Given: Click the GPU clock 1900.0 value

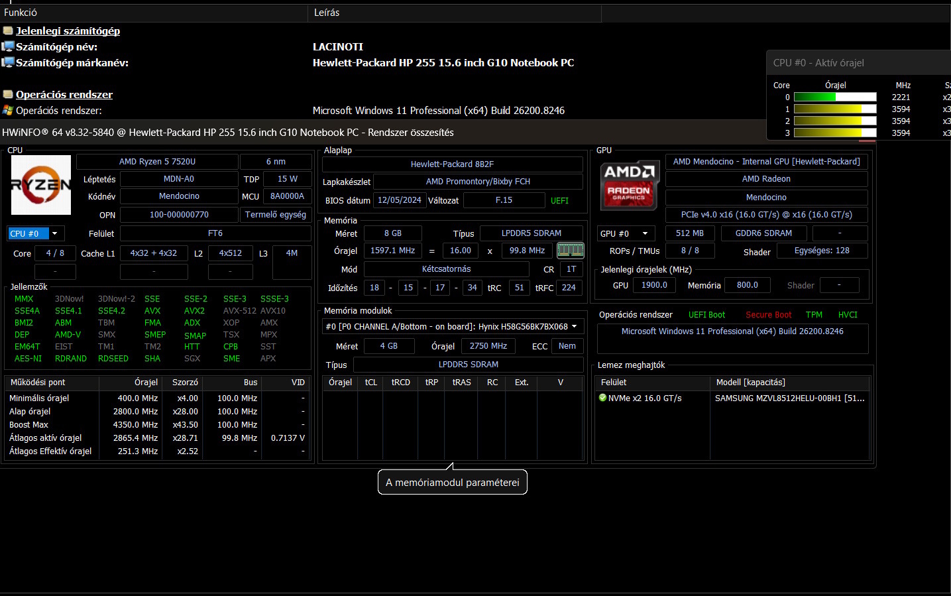Looking at the screenshot, I should click(654, 285).
